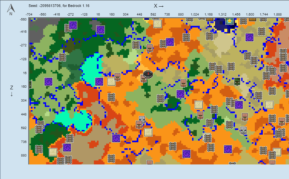This screenshot has height=179, width=289.
Task: Click the star marker in the dark ocean
Action: [229, 22]
